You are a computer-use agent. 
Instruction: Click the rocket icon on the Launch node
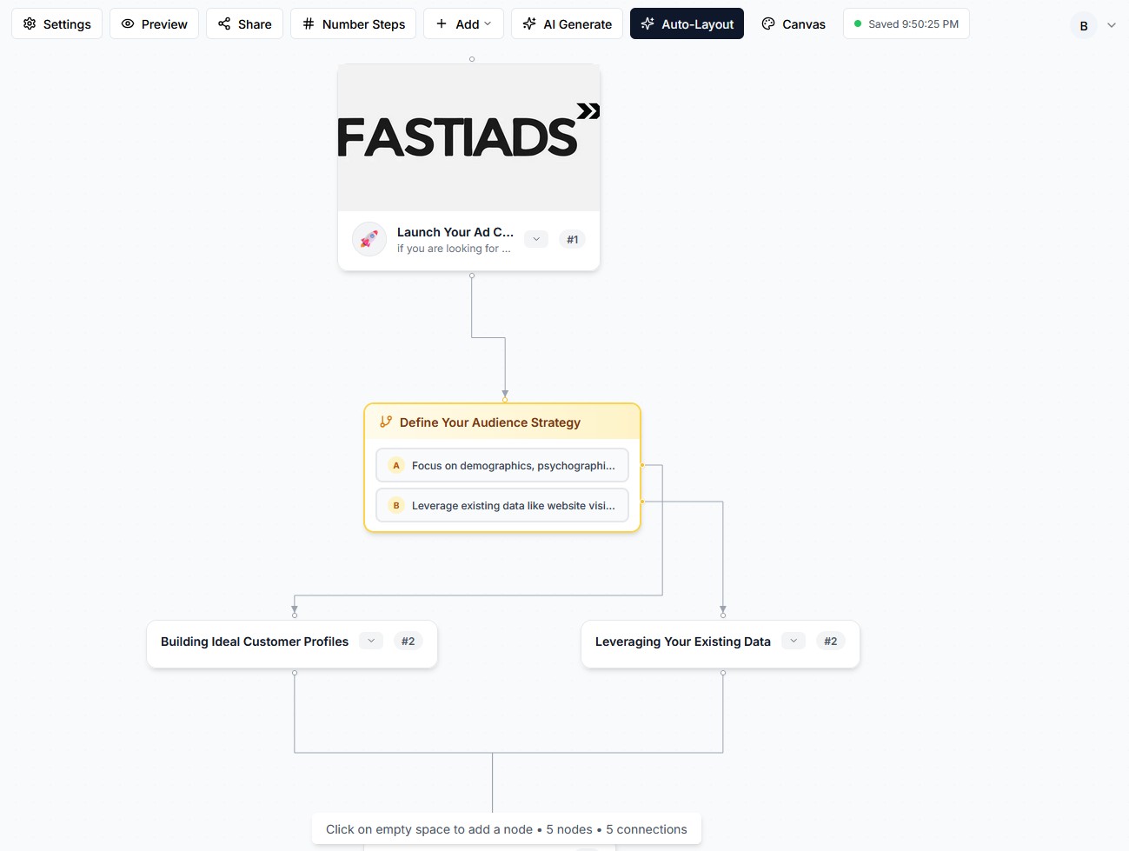tap(369, 239)
